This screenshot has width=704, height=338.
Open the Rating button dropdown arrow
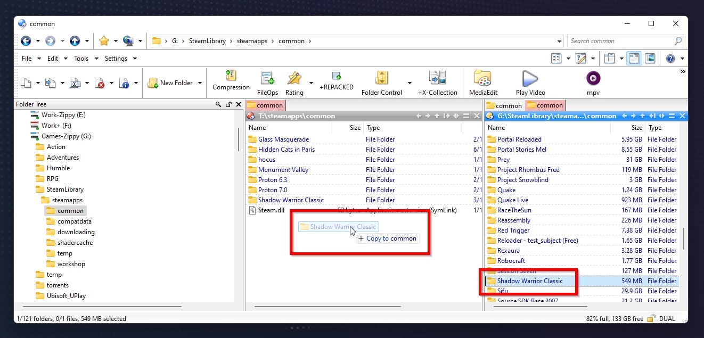click(x=311, y=83)
